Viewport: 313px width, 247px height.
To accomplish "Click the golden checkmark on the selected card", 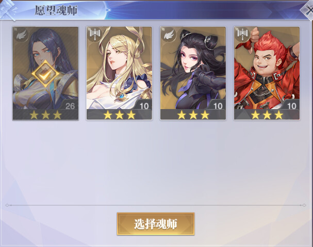I will click(45, 74).
